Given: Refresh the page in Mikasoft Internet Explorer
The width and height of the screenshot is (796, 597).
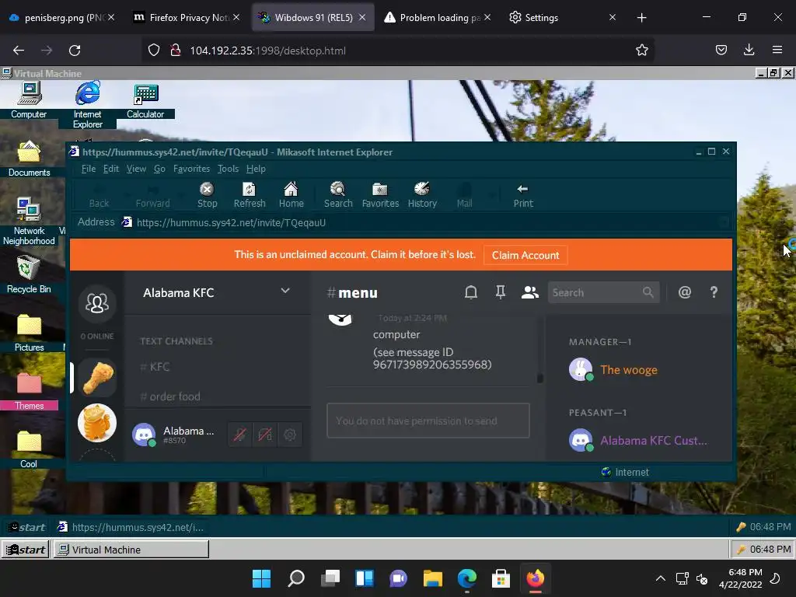Looking at the screenshot, I should click(250, 195).
